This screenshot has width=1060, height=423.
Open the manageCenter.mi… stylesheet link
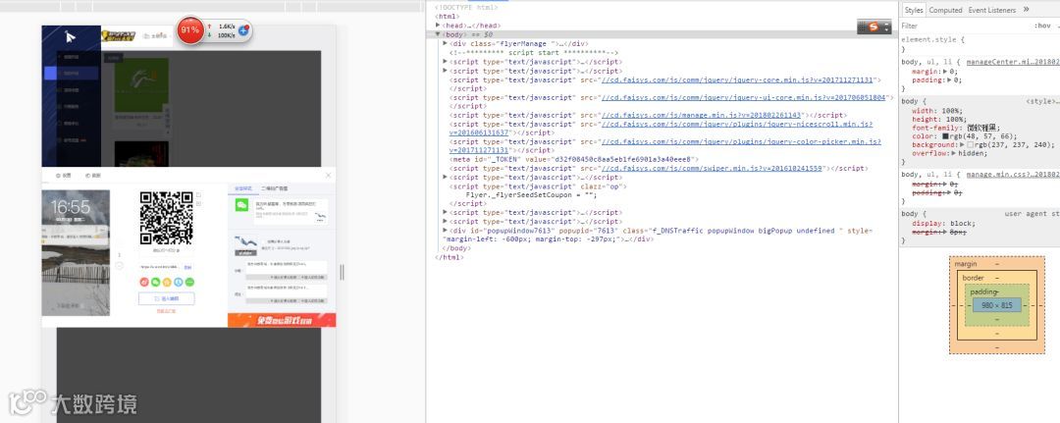[1013, 62]
